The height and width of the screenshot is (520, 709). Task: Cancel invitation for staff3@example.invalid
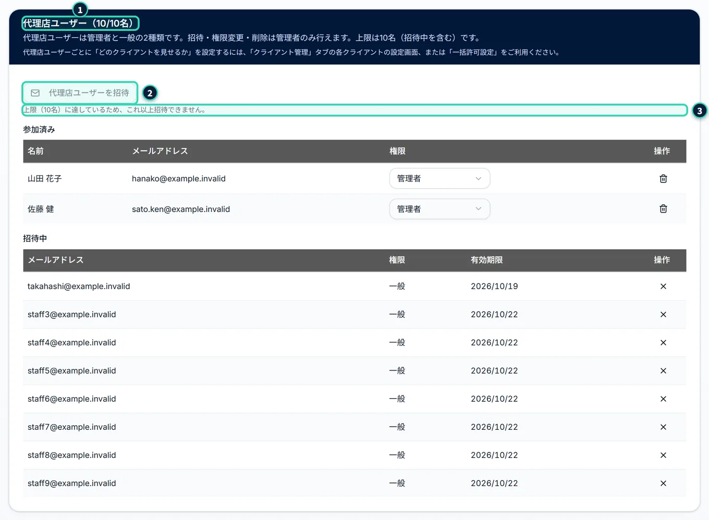[x=663, y=314]
